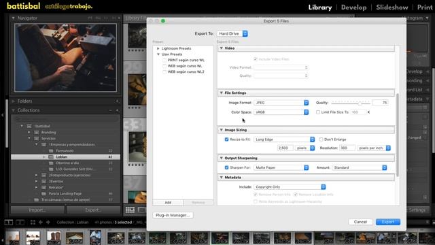Click the export dialog scrollbar
Screen dimensions: 435x245
pyautogui.click(x=398, y=135)
